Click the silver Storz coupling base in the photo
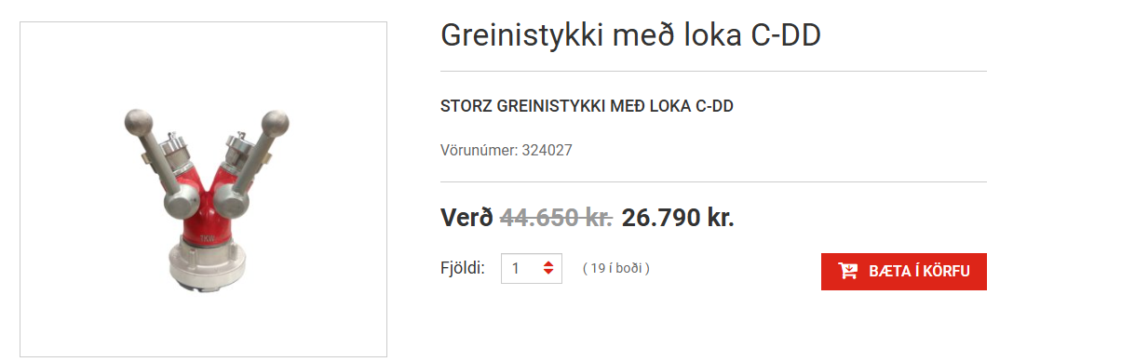Image resolution: width=1135 pixels, height=362 pixels. [x=206, y=270]
